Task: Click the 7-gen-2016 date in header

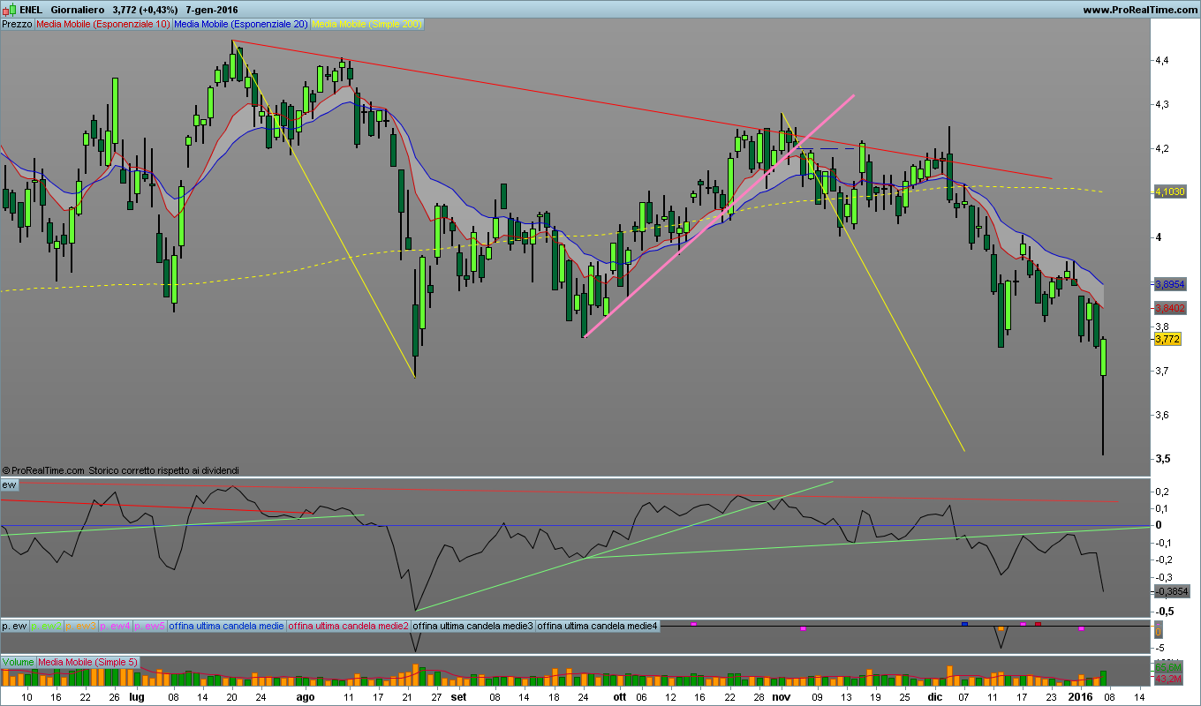Action: point(211,10)
